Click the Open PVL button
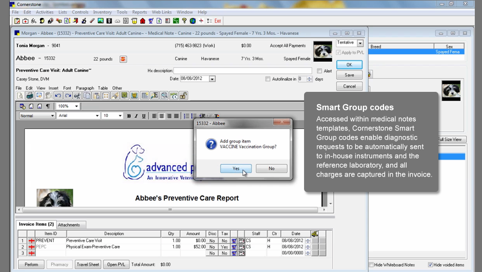This screenshot has height=272, width=482. 116,264
